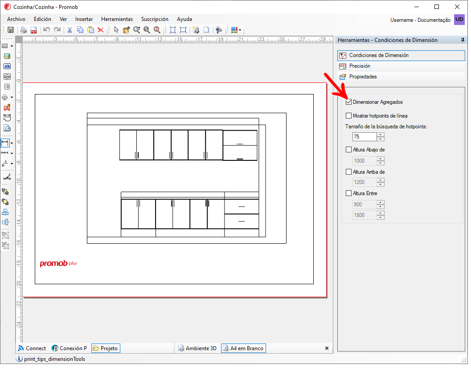Delete selection with the red X icon
The image size is (471, 368).
tap(101, 30)
